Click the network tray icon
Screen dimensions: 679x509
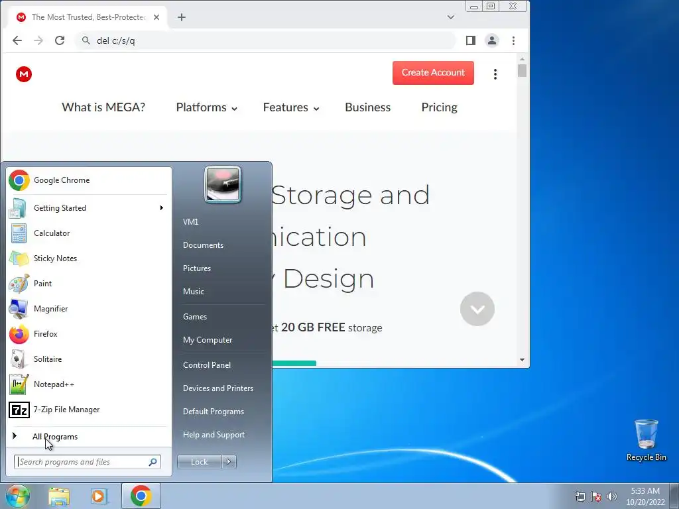pos(580,496)
